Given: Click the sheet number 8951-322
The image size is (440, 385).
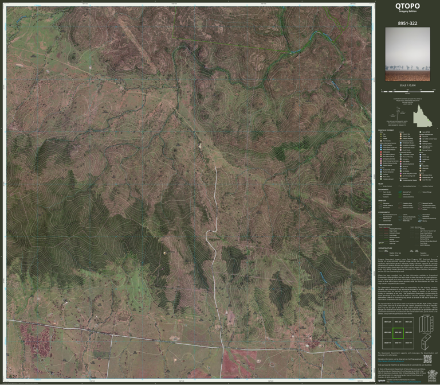Looking at the screenshot, I should tap(407, 23).
